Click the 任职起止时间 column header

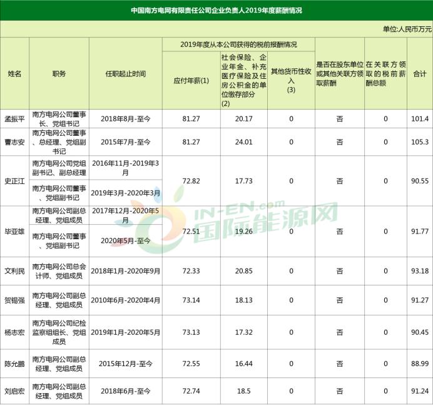(126, 73)
